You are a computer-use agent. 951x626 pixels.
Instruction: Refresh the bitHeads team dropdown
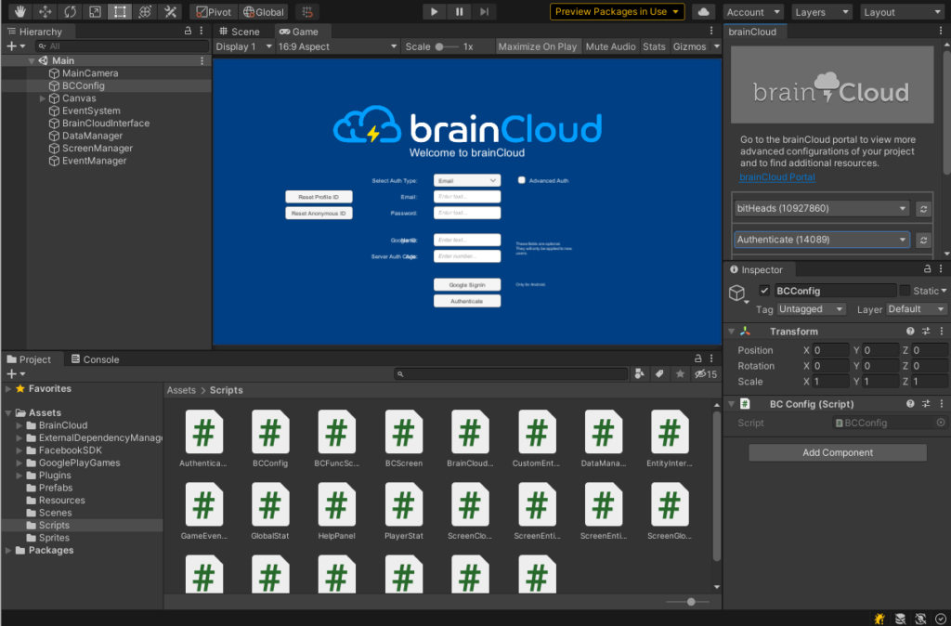coord(923,209)
